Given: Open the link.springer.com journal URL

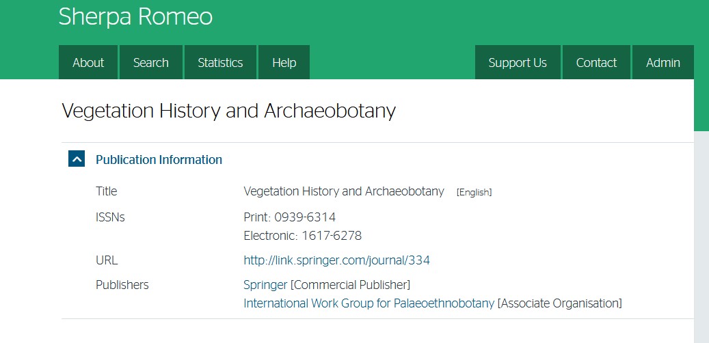Looking at the screenshot, I should click(336, 260).
